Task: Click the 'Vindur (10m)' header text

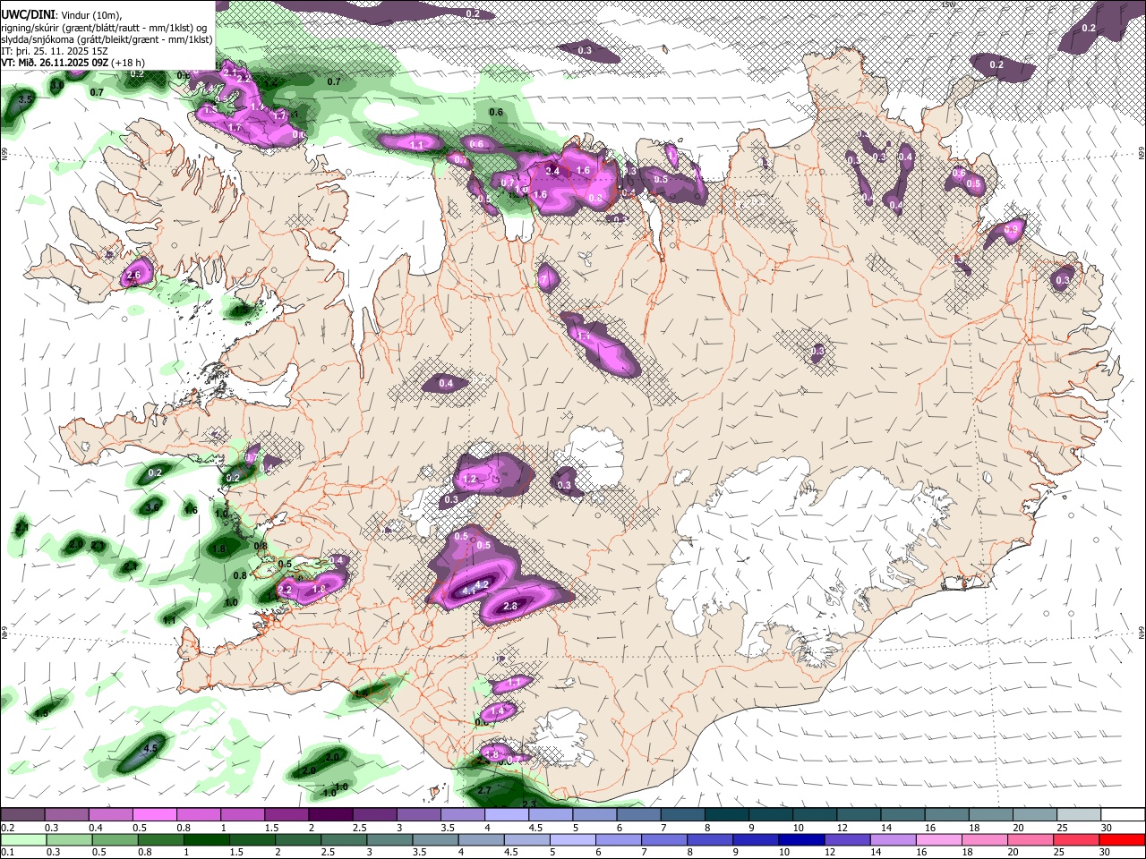Action: pos(90,15)
